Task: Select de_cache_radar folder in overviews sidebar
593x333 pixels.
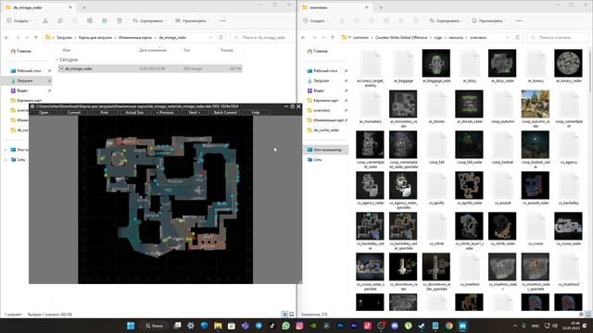Action: (326, 129)
